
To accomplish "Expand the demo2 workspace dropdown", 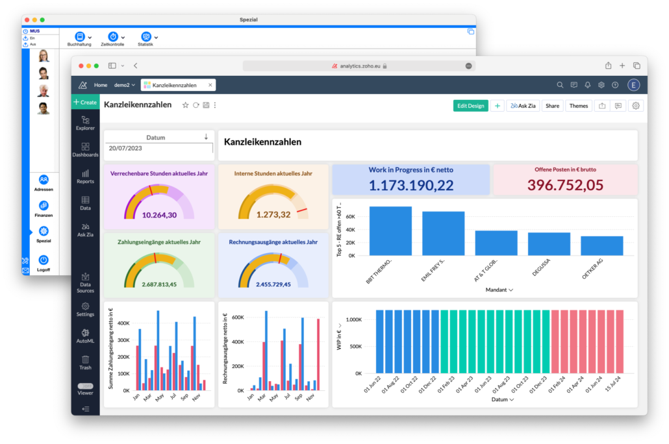I will 125,85.
